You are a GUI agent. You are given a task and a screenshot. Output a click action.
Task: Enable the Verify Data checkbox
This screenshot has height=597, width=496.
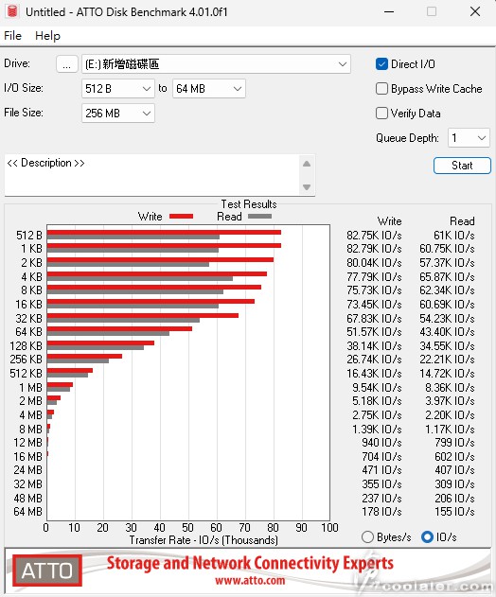(x=381, y=114)
